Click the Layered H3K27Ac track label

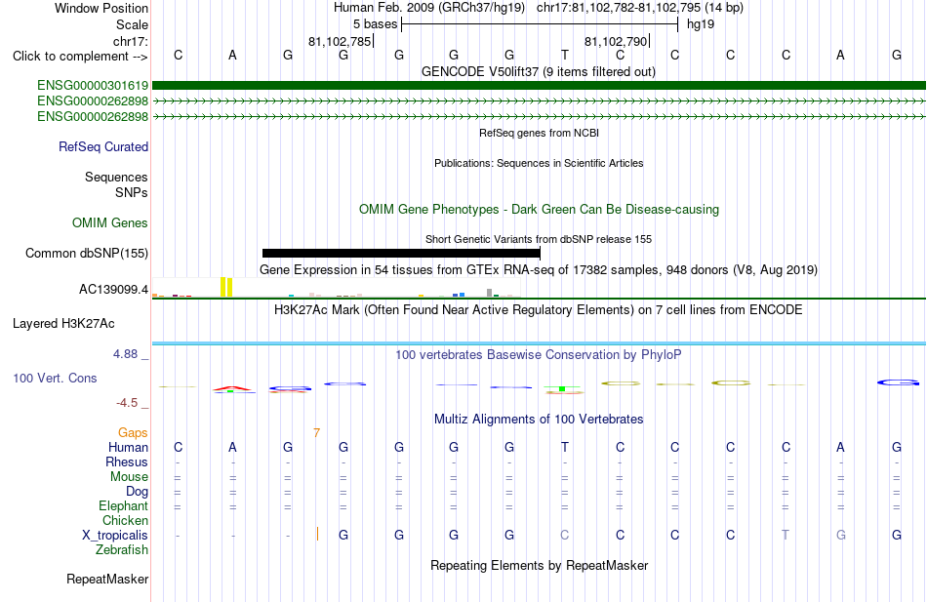63,324
